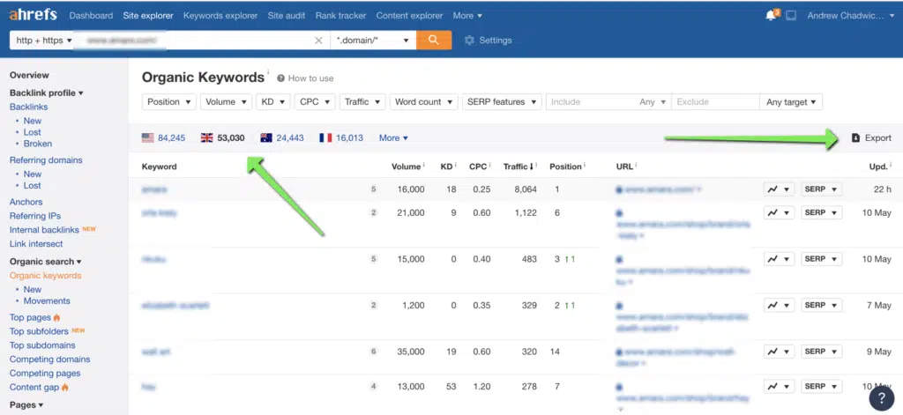Click the Settings gear icon

[469, 41]
